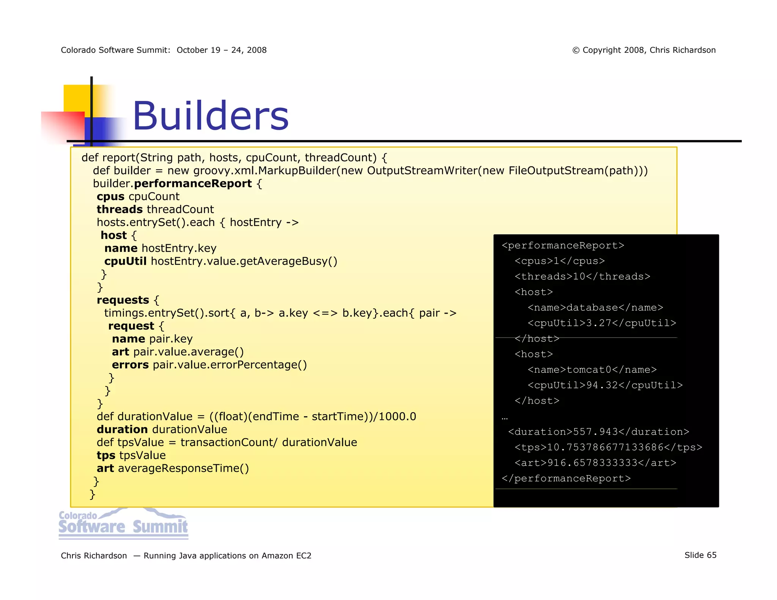Click the 'def builder = new groovy.xml.MarkupBuilder' line

pos(370,171)
